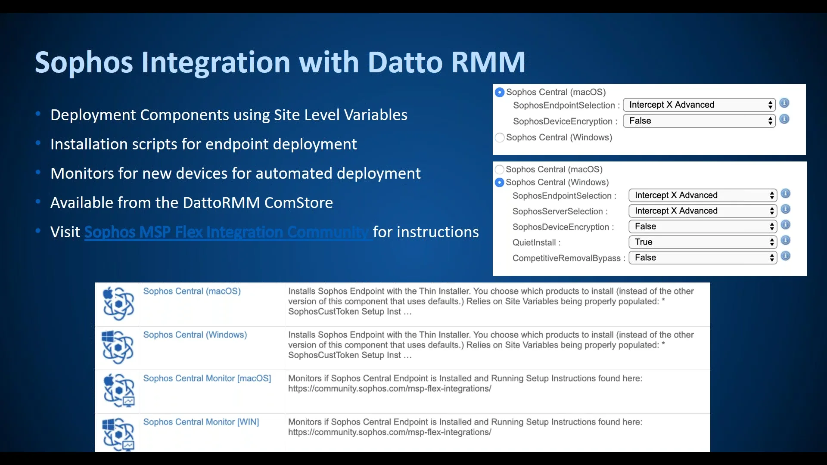Click info icon beside macOS SophosDeviceEncryption
This screenshot has height=465, width=827.
coord(784,119)
